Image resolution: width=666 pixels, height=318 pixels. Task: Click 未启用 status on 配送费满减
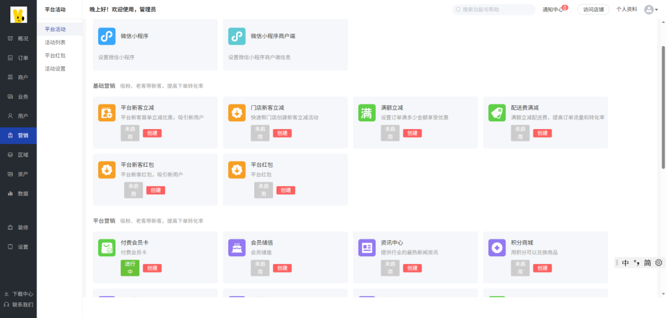pos(520,133)
